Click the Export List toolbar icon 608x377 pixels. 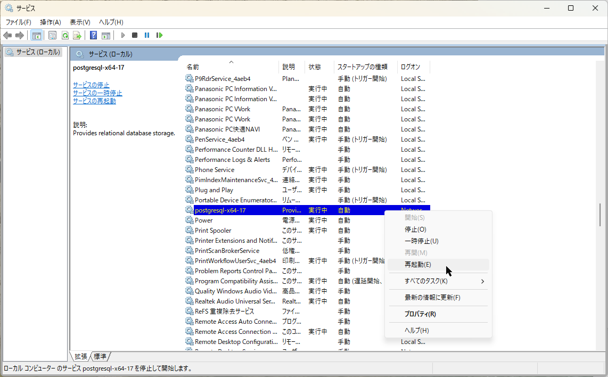[77, 35]
